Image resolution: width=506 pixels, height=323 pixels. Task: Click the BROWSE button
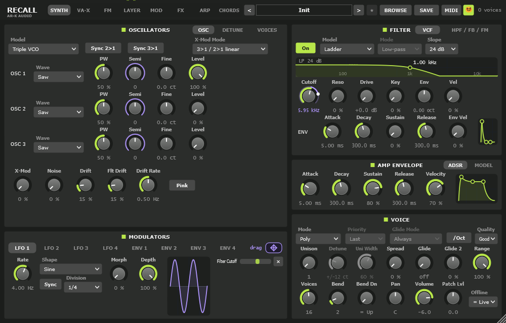[x=396, y=10]
